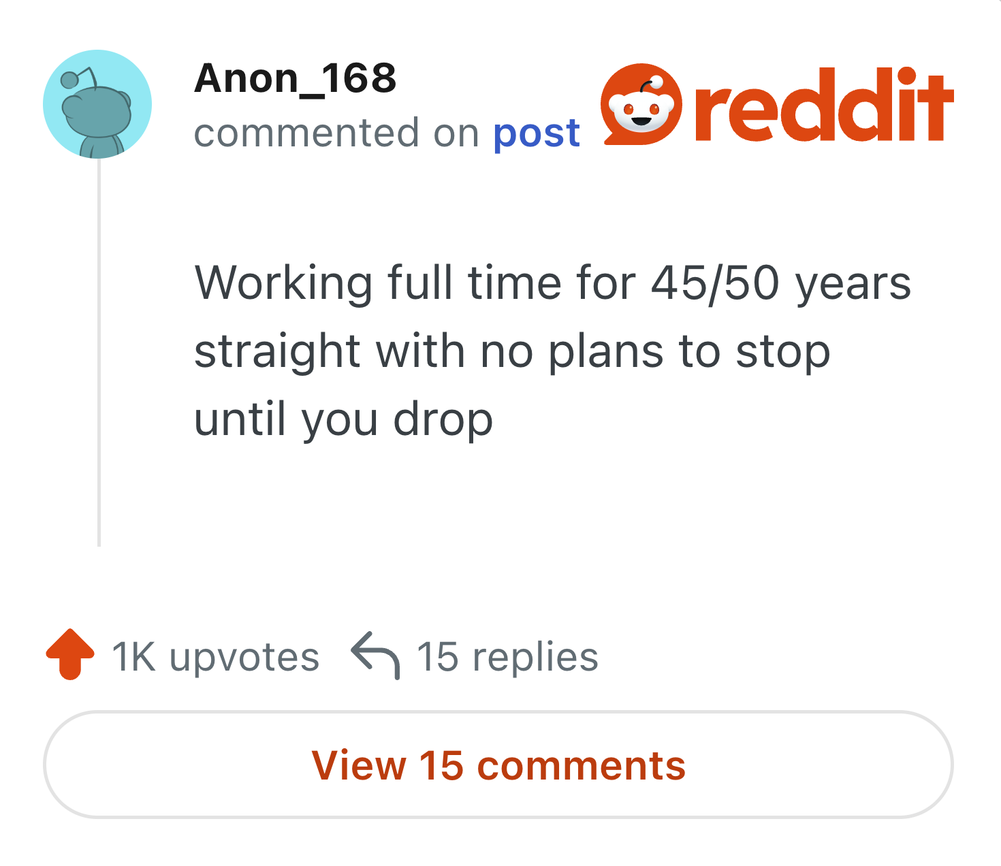The height and width of the screenshot is (866, 1001).
Task: Click the "45/50 years" text in the comment
Action: pos(781,283)
